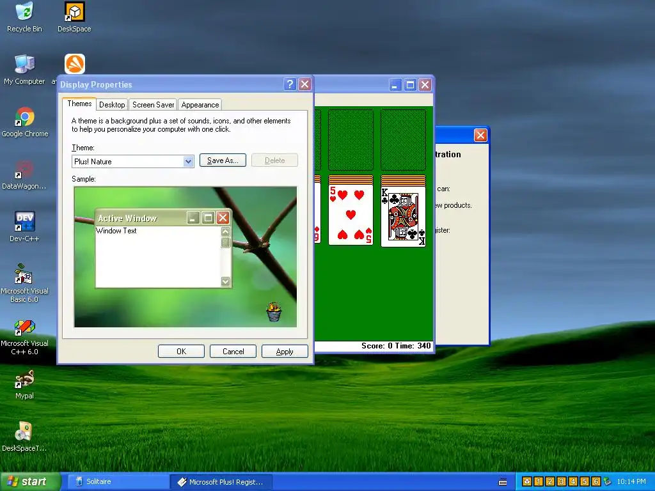Select the Dev-C++ desktop shortcut
The height and width of the screenshot is (491, 655).
[24, 227]
